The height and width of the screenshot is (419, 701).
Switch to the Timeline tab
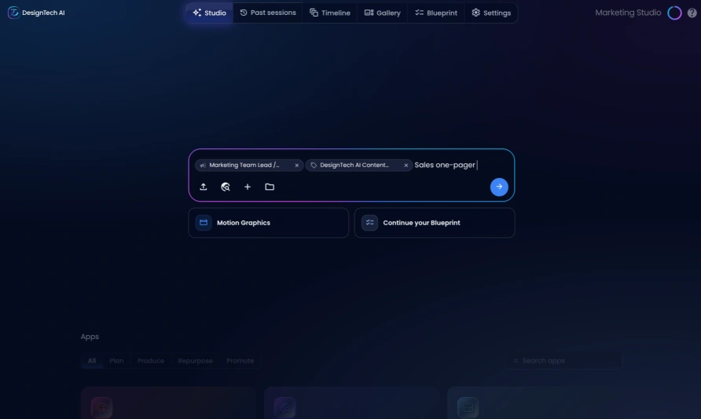coord(330,13)
